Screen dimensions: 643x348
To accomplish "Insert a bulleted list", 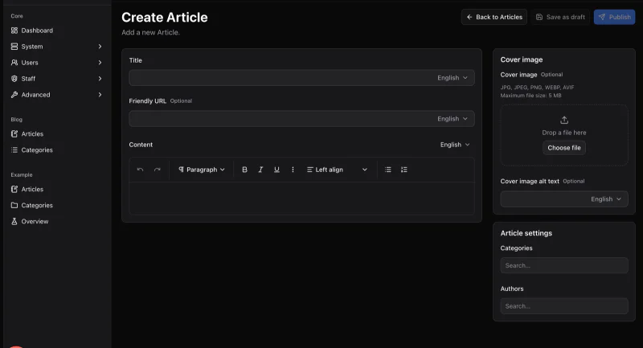I will [388, 170].
